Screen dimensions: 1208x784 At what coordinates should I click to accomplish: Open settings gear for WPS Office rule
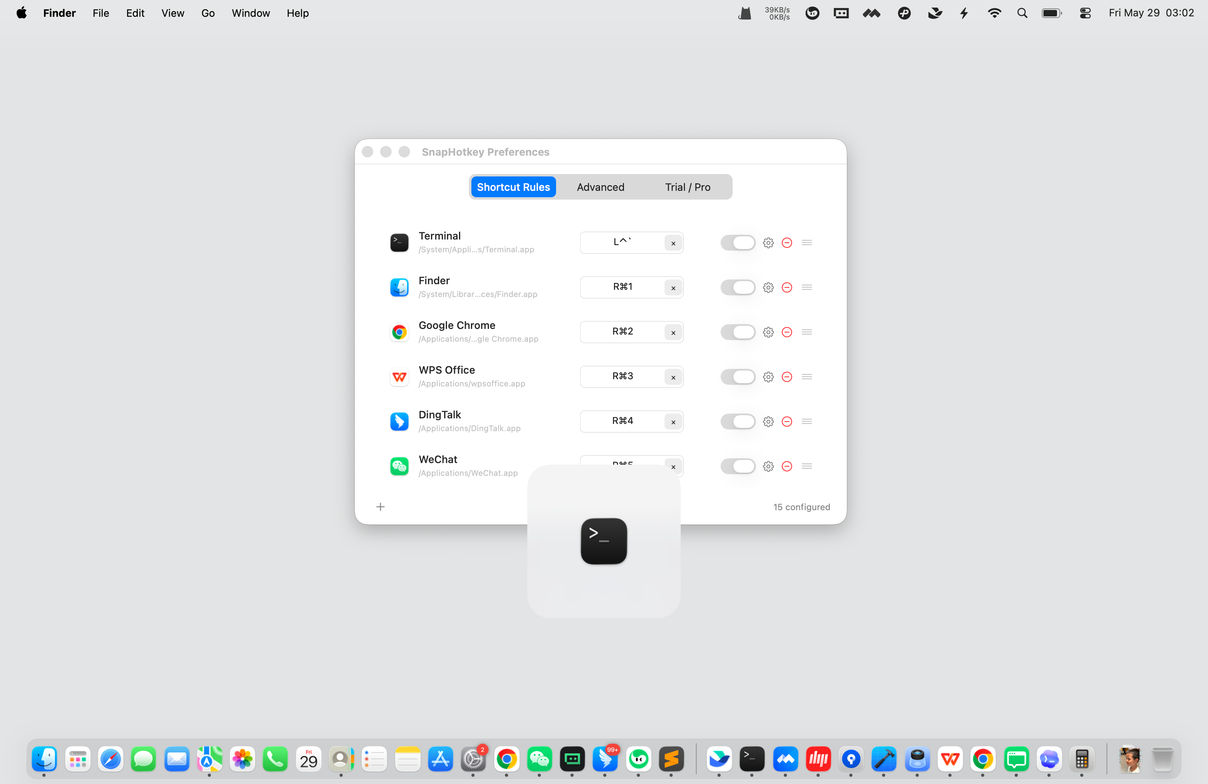click(x=768, y=377)
